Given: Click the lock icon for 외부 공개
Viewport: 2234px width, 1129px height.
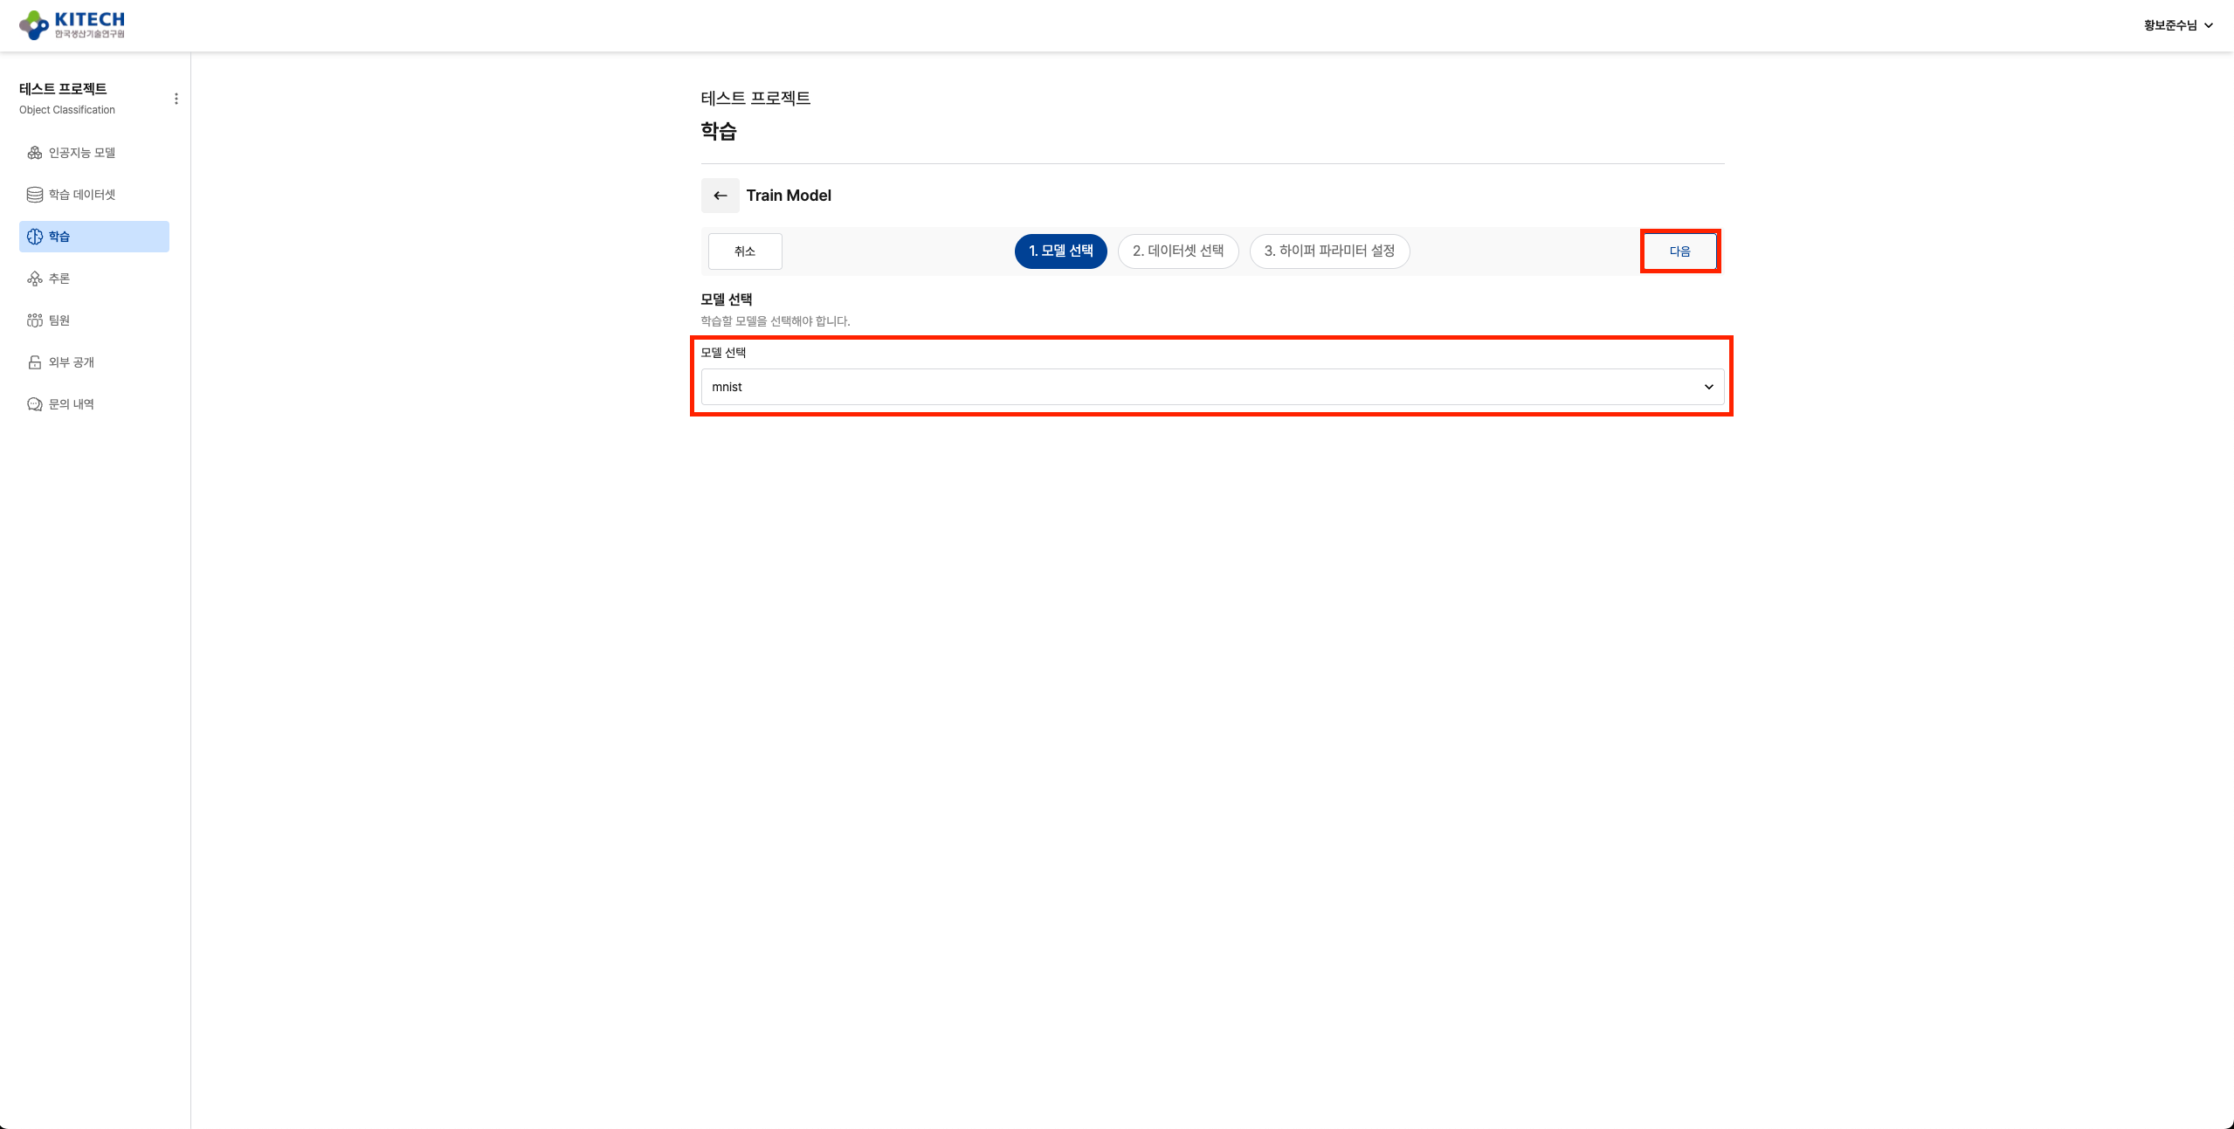Looking at the screenshot, I should 34,361.
